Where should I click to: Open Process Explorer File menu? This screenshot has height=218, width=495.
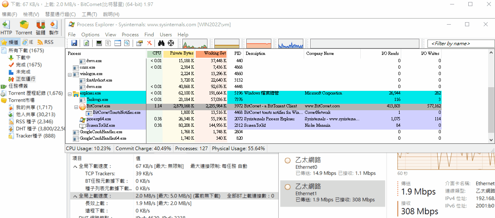[72, 34]
